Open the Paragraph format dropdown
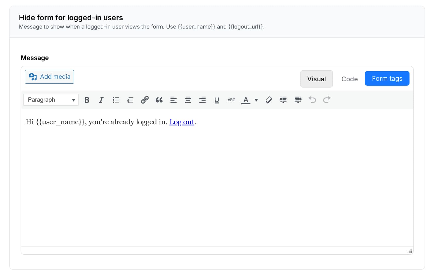This screenshot has width=435, height=275. point(51,100)
